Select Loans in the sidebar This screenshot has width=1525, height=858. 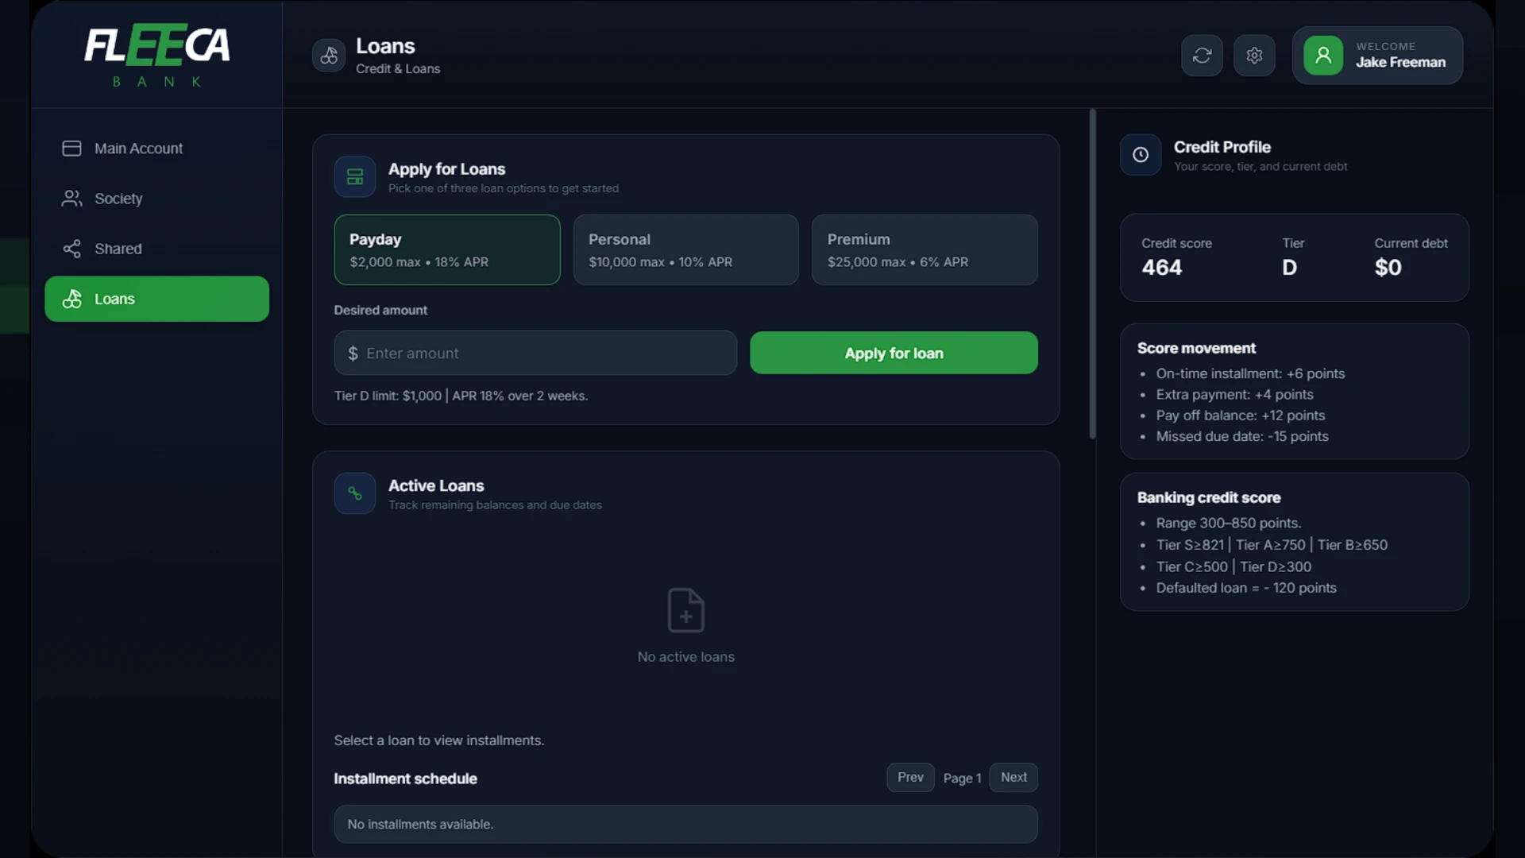(x=157, y=299)
